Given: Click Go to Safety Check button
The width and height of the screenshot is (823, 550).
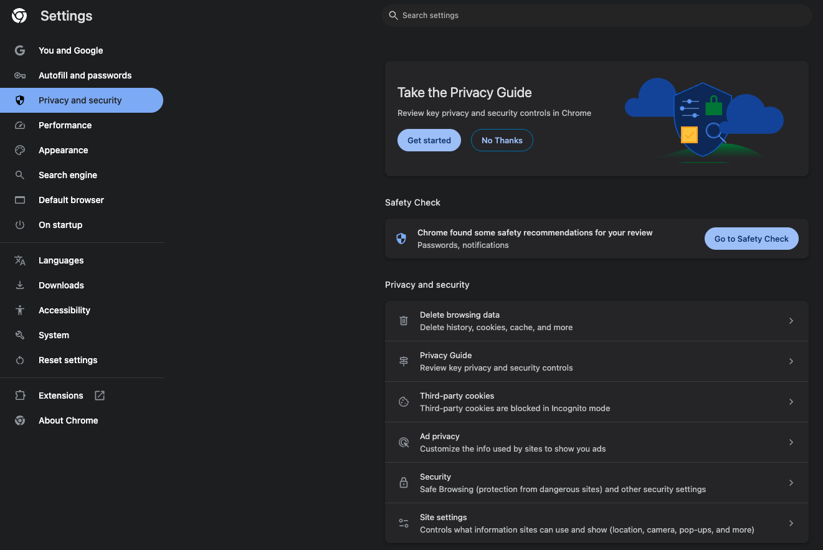Looking at the screenshot, I should coord(751,239).
